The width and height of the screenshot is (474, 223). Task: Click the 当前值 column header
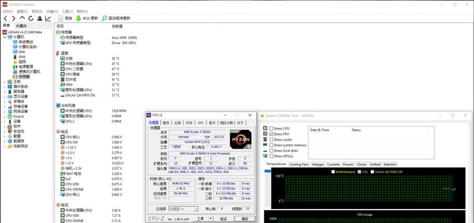click(117, 26)
